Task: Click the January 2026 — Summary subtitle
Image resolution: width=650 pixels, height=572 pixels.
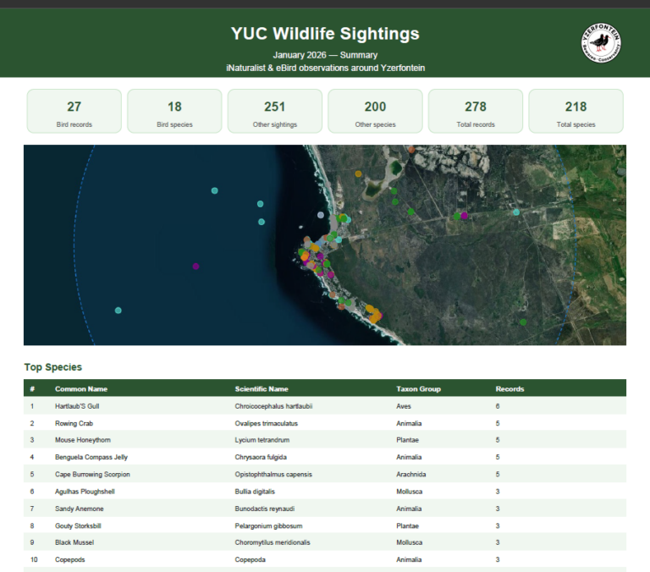Action: click(x=325, y=55)
